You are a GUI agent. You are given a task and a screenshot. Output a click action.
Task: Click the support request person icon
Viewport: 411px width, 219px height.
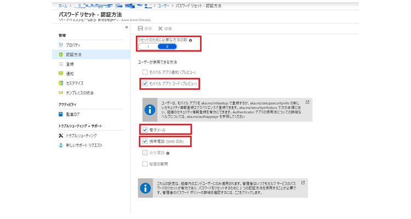pos(61,145)
